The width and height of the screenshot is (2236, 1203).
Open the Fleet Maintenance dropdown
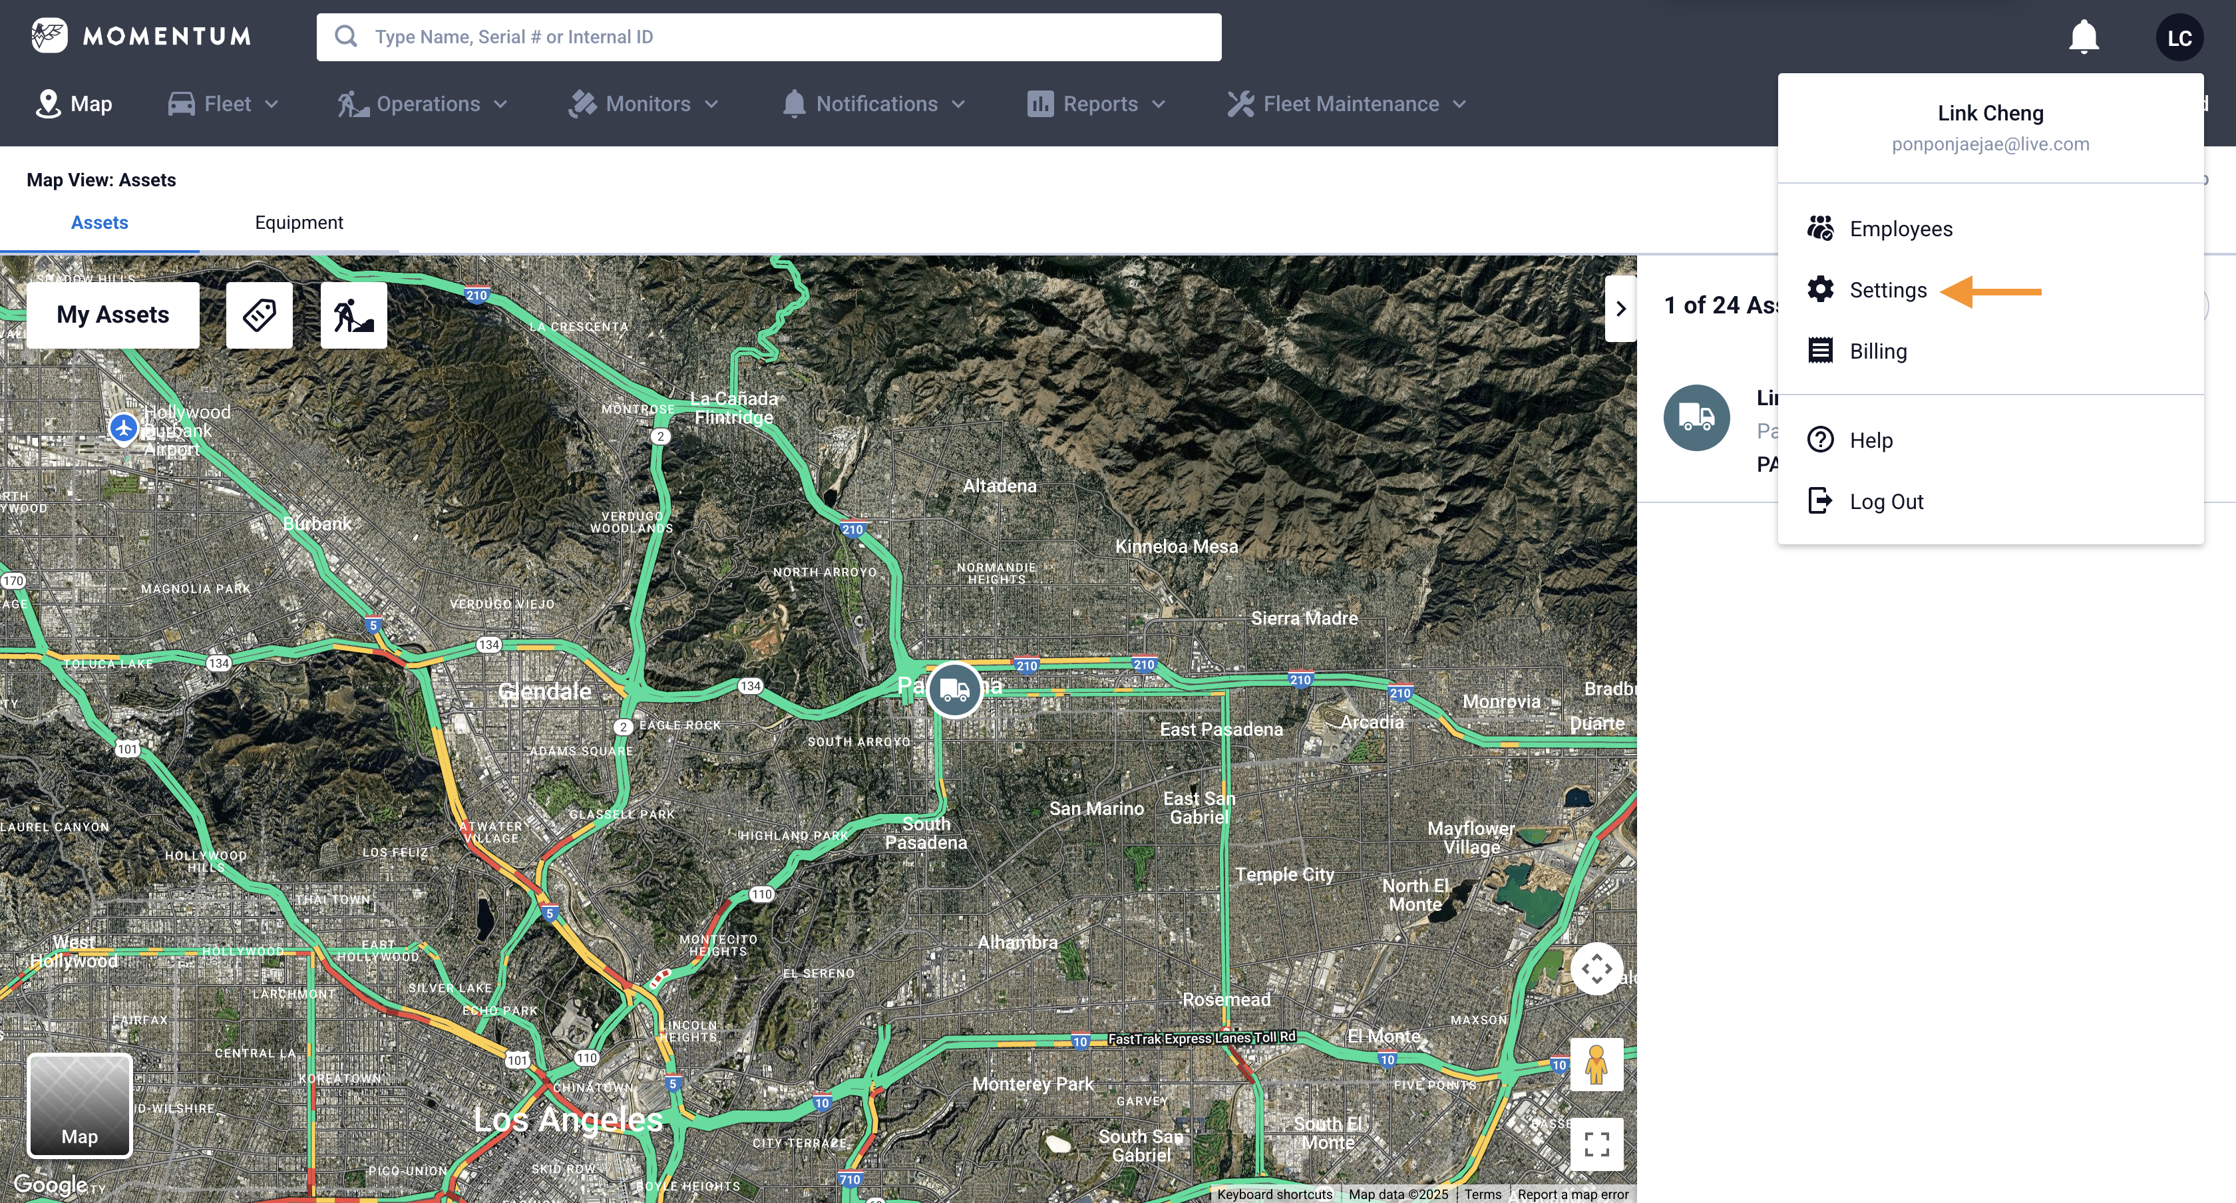1347,104
